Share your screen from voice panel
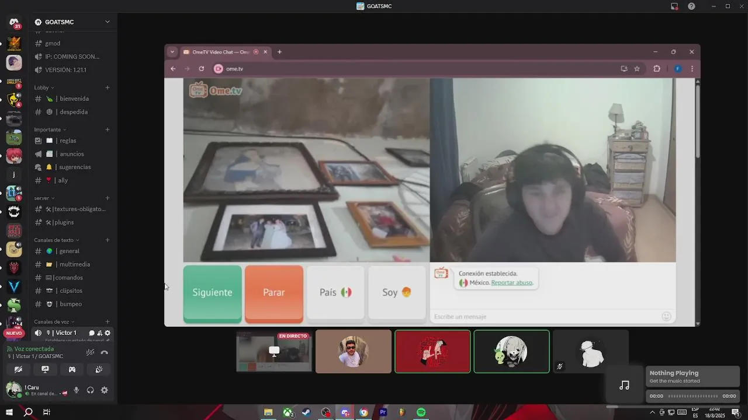This screenshot has width=748, height=420. pyautogui.click(x=45, y=369)
